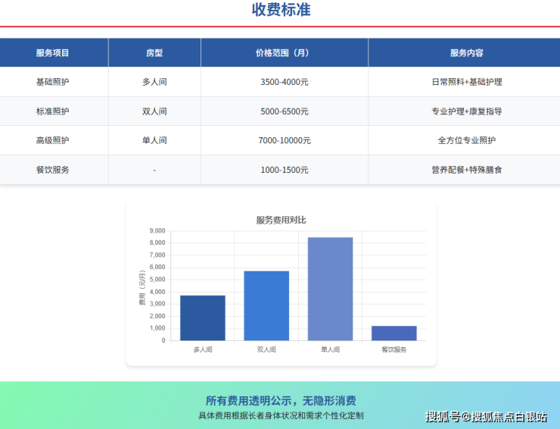This screenshot has width=560, height=429.
Task: Click the 收费标准 page heading
Action: click(x=281, y=11)
